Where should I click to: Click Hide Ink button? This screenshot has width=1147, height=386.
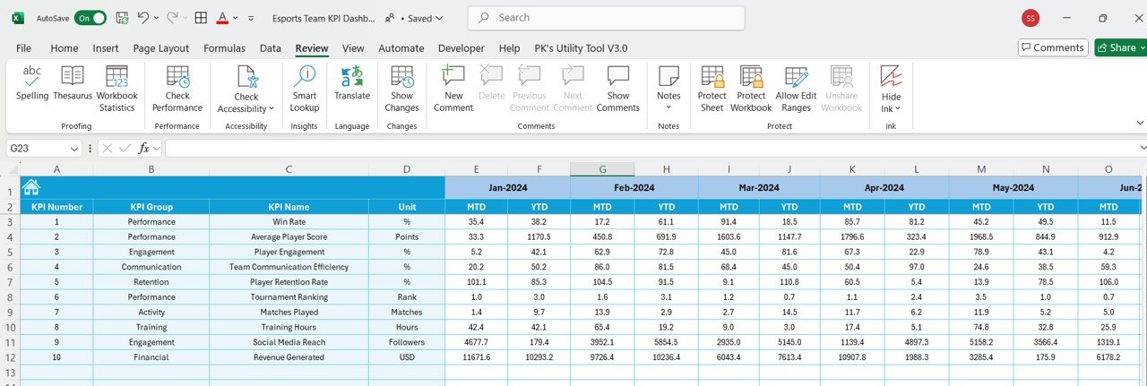coord(891,89)
